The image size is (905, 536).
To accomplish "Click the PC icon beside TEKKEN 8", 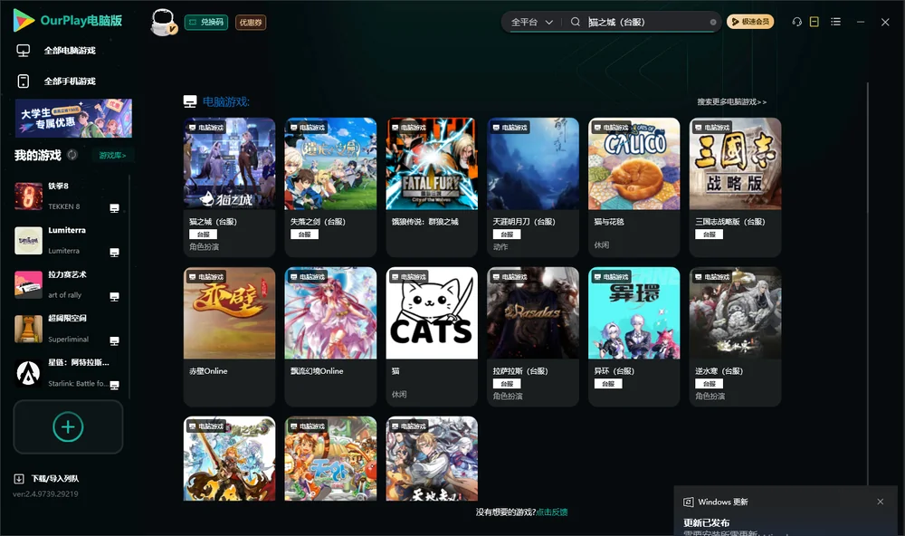I will click(x=114, y=208).
